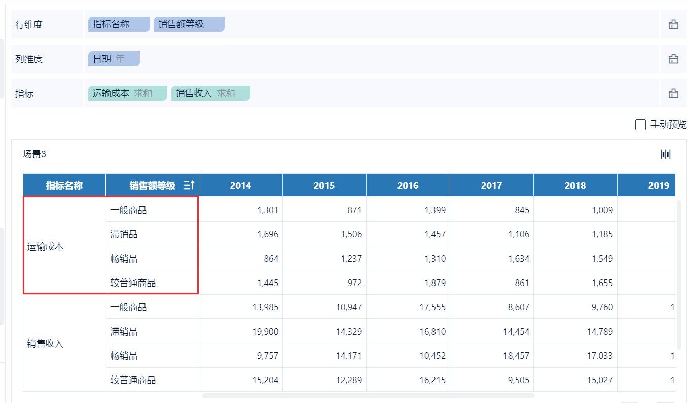Select the 销售收入 row group cell
The width and height of the screenshot is (688, 403).
(46, 344)
